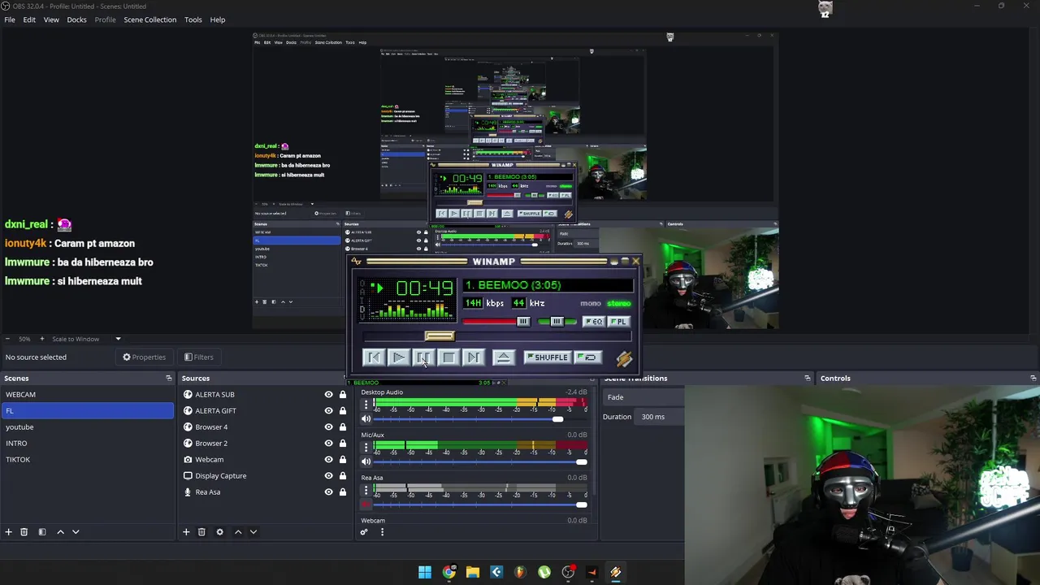The image size is (1040, 585).
Task: Remove selected scene with trash icon
Action: point(24,532)
